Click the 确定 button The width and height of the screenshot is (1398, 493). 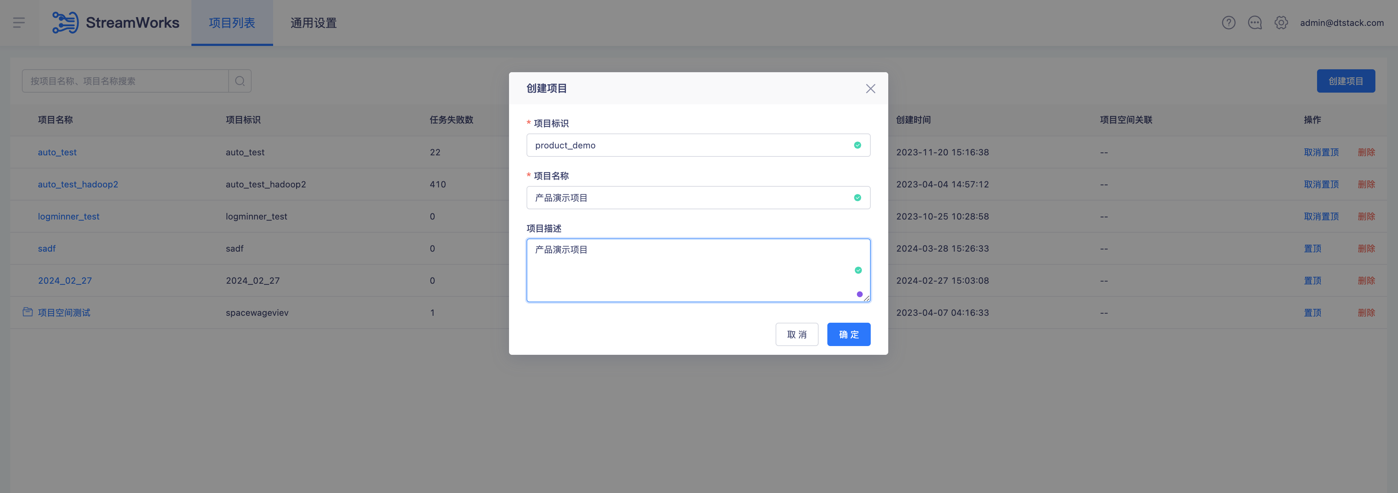(849, 334)
